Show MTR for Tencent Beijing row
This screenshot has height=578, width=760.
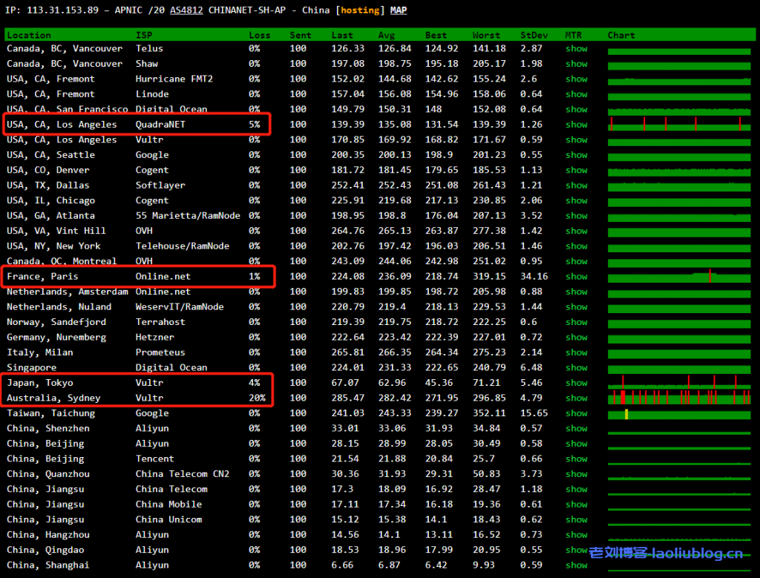576,459
